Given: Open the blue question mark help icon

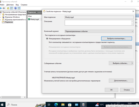Looking at the screenshot, I should pyautogui.click(x=15, y=8).
